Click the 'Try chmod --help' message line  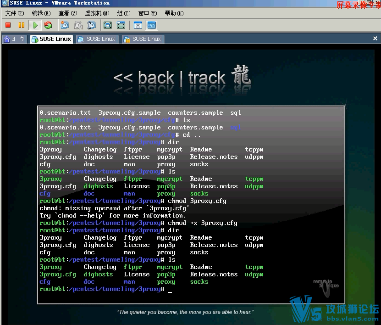click(113, 216)
